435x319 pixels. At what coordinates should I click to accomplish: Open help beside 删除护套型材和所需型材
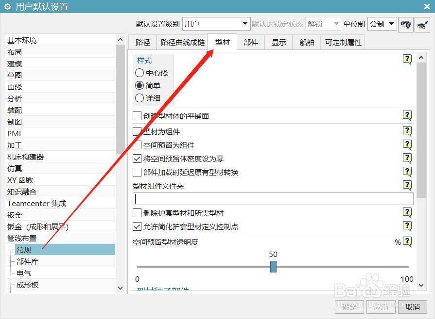click(407, 213)
